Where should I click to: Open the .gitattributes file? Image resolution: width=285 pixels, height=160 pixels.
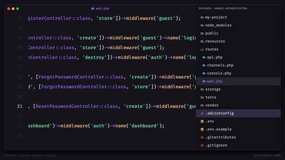coord(238,137)
